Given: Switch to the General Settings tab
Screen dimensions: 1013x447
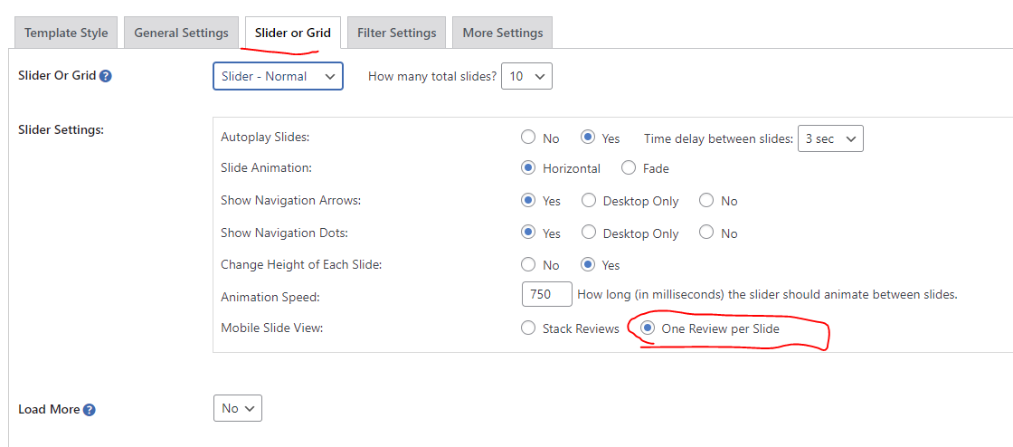Looking at the screenshot, I should click(182, 33).
